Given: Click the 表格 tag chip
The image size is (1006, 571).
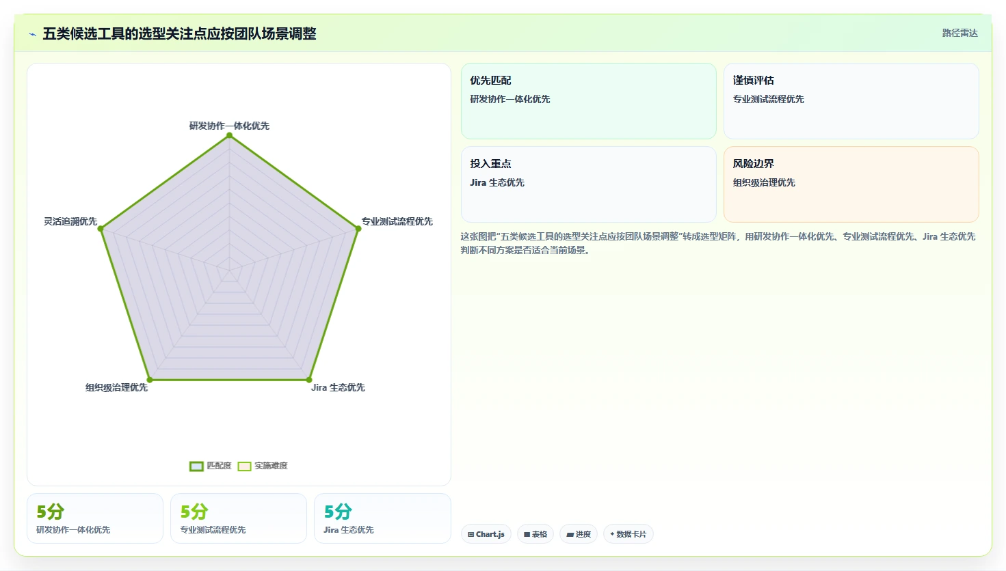Looking at the screenshot, I should [x=535, y=534].
